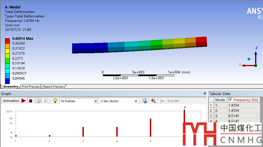Export animation video file icon
263x147 pixels.
[x=144, y=101]
